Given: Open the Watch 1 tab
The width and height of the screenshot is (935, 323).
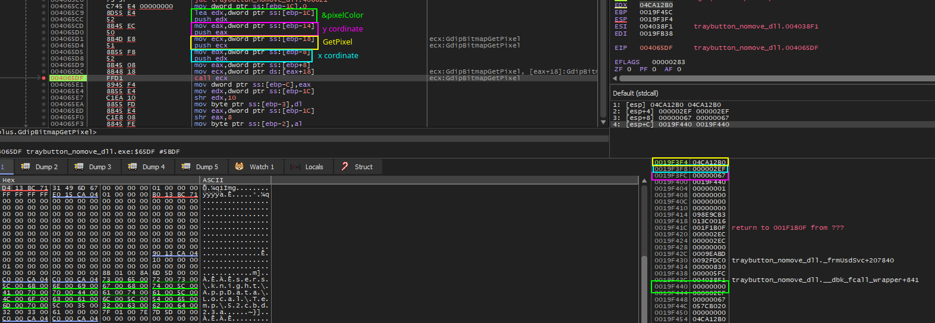Looking at the screenshot, I should pyautogui.click(x=254, y=167).
